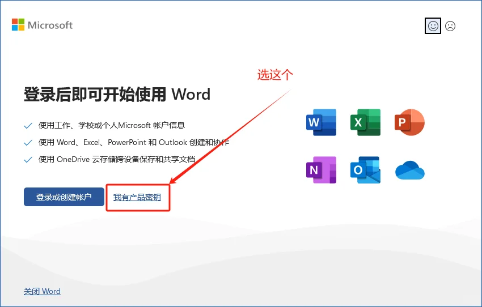Screen dimensions: 482x307
Task: Click the OneDrive cloud icon
Action: [410, 170]
